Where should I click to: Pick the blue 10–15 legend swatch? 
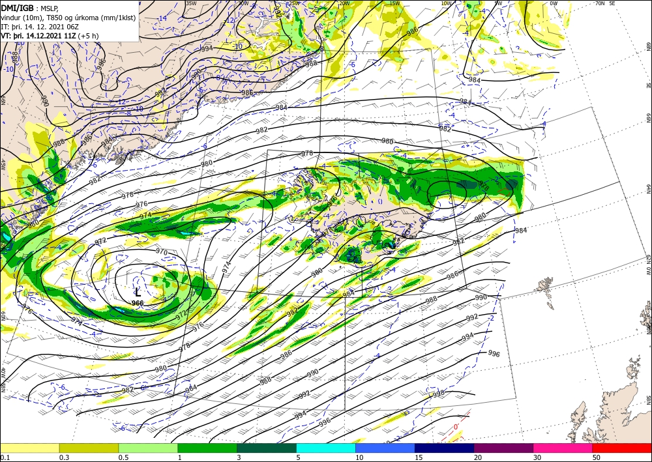point(385,448)
